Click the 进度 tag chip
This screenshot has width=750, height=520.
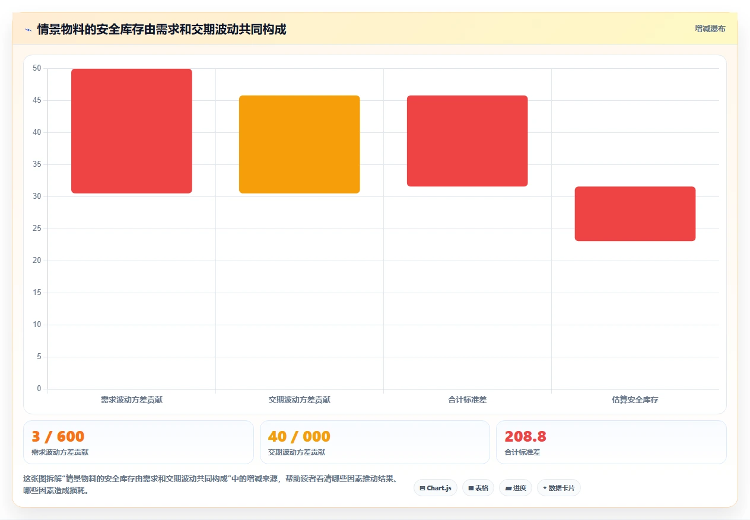(x=516, y=488)
